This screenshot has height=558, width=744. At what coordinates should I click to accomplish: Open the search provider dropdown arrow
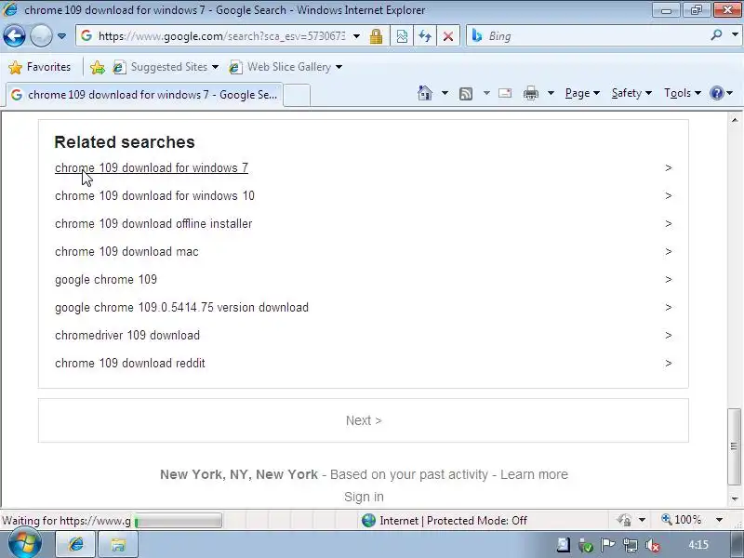point(735,35)
